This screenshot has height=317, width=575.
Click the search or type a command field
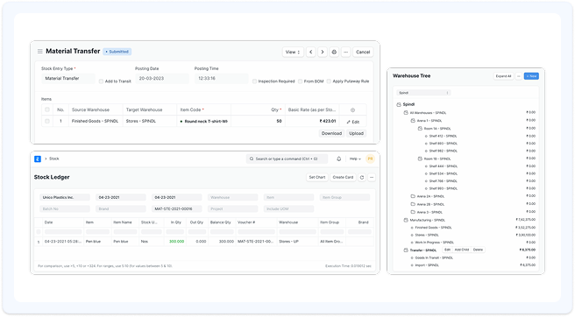tap(287, 158)
